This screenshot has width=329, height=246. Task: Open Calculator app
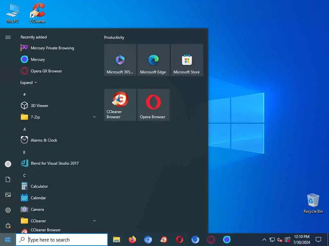point(58,186)
